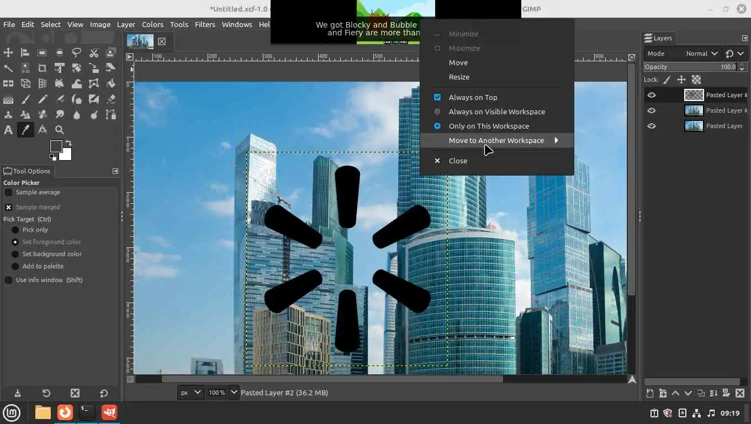Switch to the Layers tab
Viewport: 751px width, 424px height.
[658, 38]
